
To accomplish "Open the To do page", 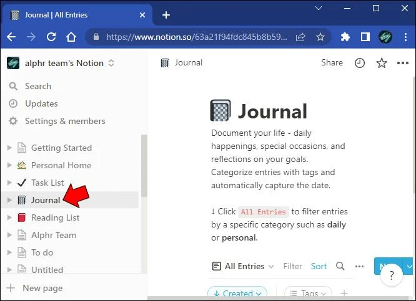I will (x=42, y=252).
